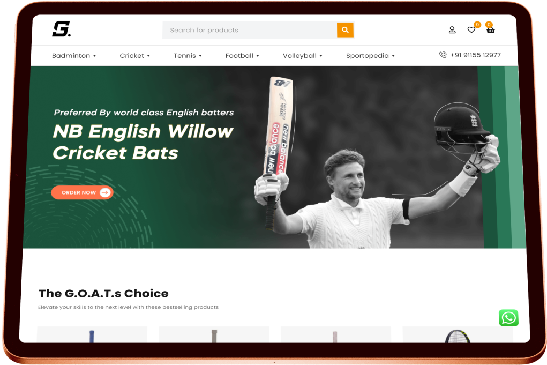This screenshot has width=547, height=365.
Task: Call +91 91155 12977 link
Action: 475,55
